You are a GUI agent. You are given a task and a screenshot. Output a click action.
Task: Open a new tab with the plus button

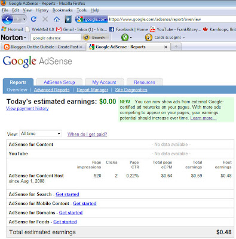176,47
